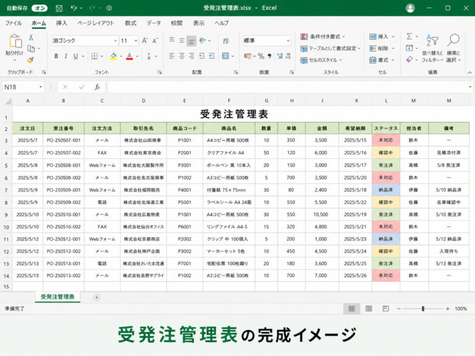Screen dimensions: 475x356
Task: Expand the formula bar
Action: (x=470, y=87)
